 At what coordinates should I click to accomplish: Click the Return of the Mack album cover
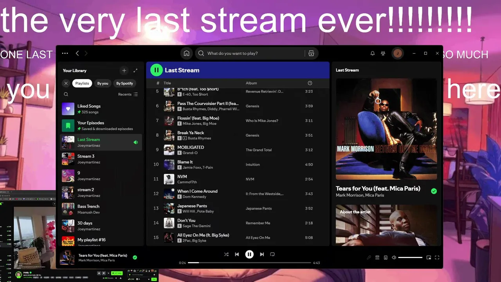coord(386,129)
